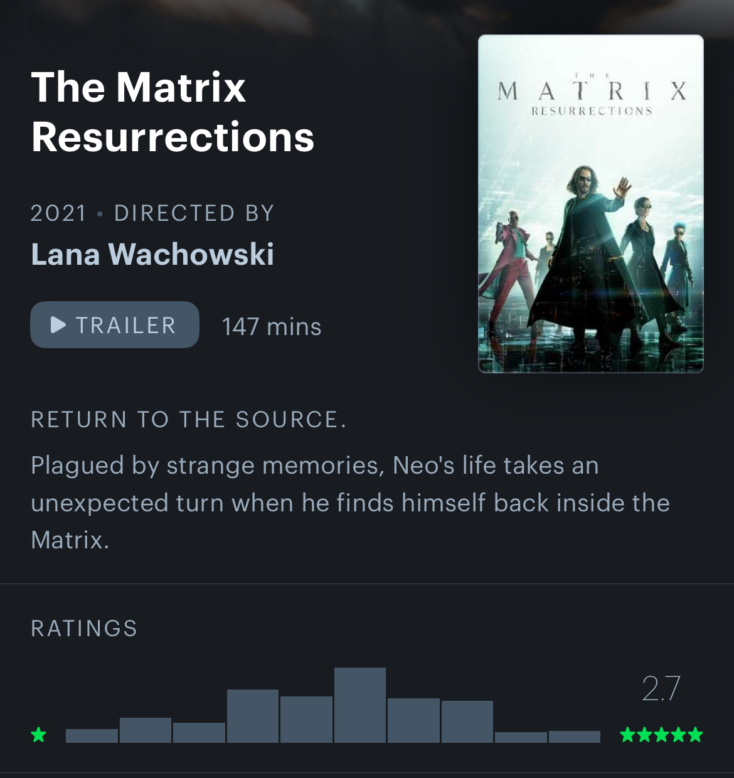Click the play triangle icon in the Trailer button
The height and width of the screenshot is (778, 734).
point(58,324)
